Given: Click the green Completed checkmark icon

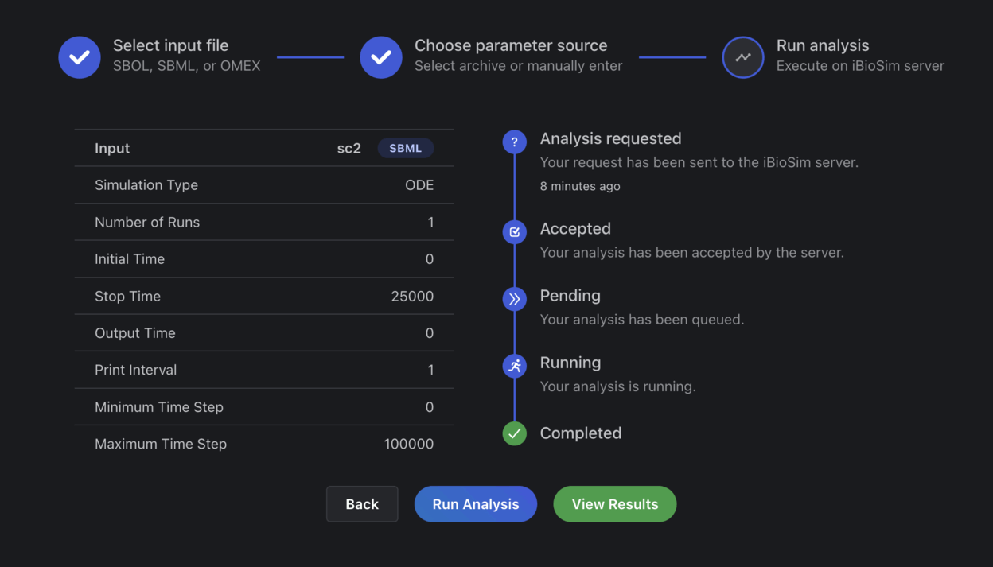Looking at the screenshot, I should tap(515, 433).
